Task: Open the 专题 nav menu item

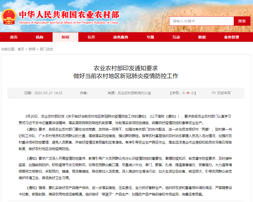Action: click(x=150, y=37)
